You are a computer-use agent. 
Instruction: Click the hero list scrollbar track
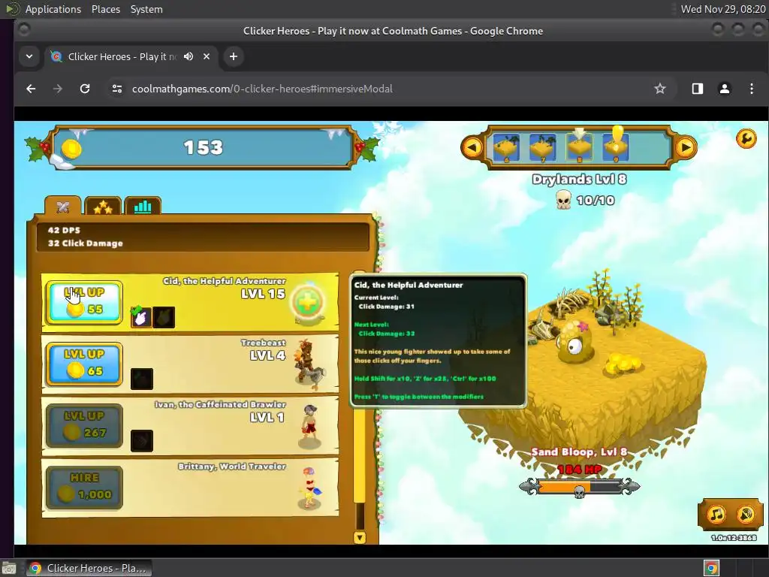click(x=360, y=400)
